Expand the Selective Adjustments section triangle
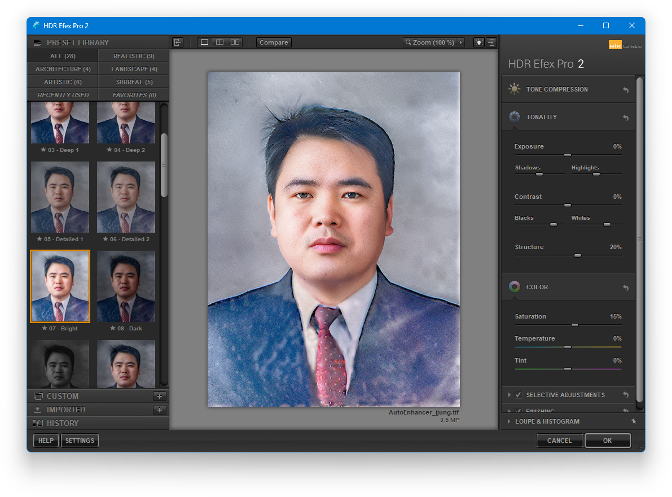This screenshot has width=672, height=497. pos(509,395)
